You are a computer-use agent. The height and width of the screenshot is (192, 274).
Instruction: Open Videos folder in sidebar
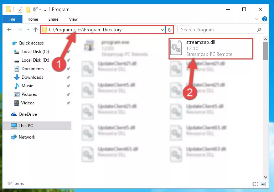pyautogui.click(x=27, y=103)
